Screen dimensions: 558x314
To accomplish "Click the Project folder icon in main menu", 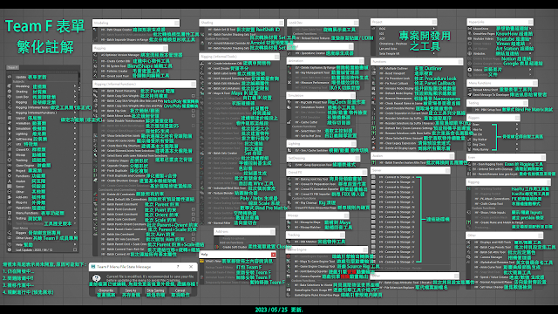I will (x=10, y=171).
